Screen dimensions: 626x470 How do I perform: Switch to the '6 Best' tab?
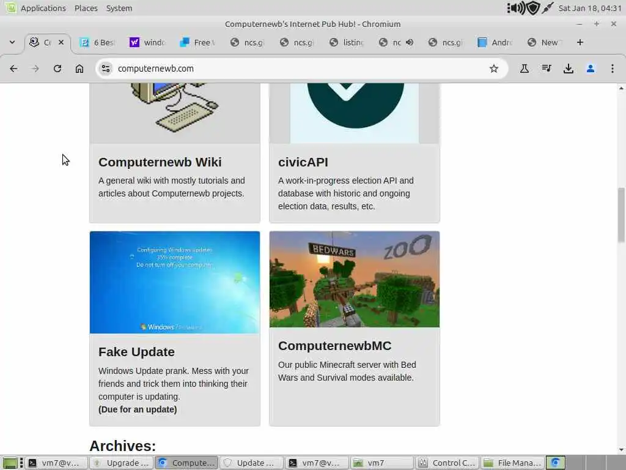coord(97,42)
